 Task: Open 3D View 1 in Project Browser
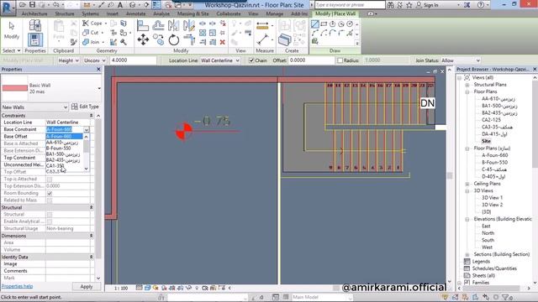(492, 198)
